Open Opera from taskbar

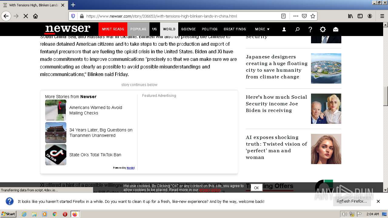pos(65,214)
